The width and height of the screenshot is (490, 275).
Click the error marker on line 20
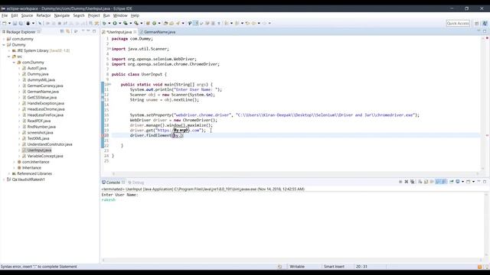102,135
